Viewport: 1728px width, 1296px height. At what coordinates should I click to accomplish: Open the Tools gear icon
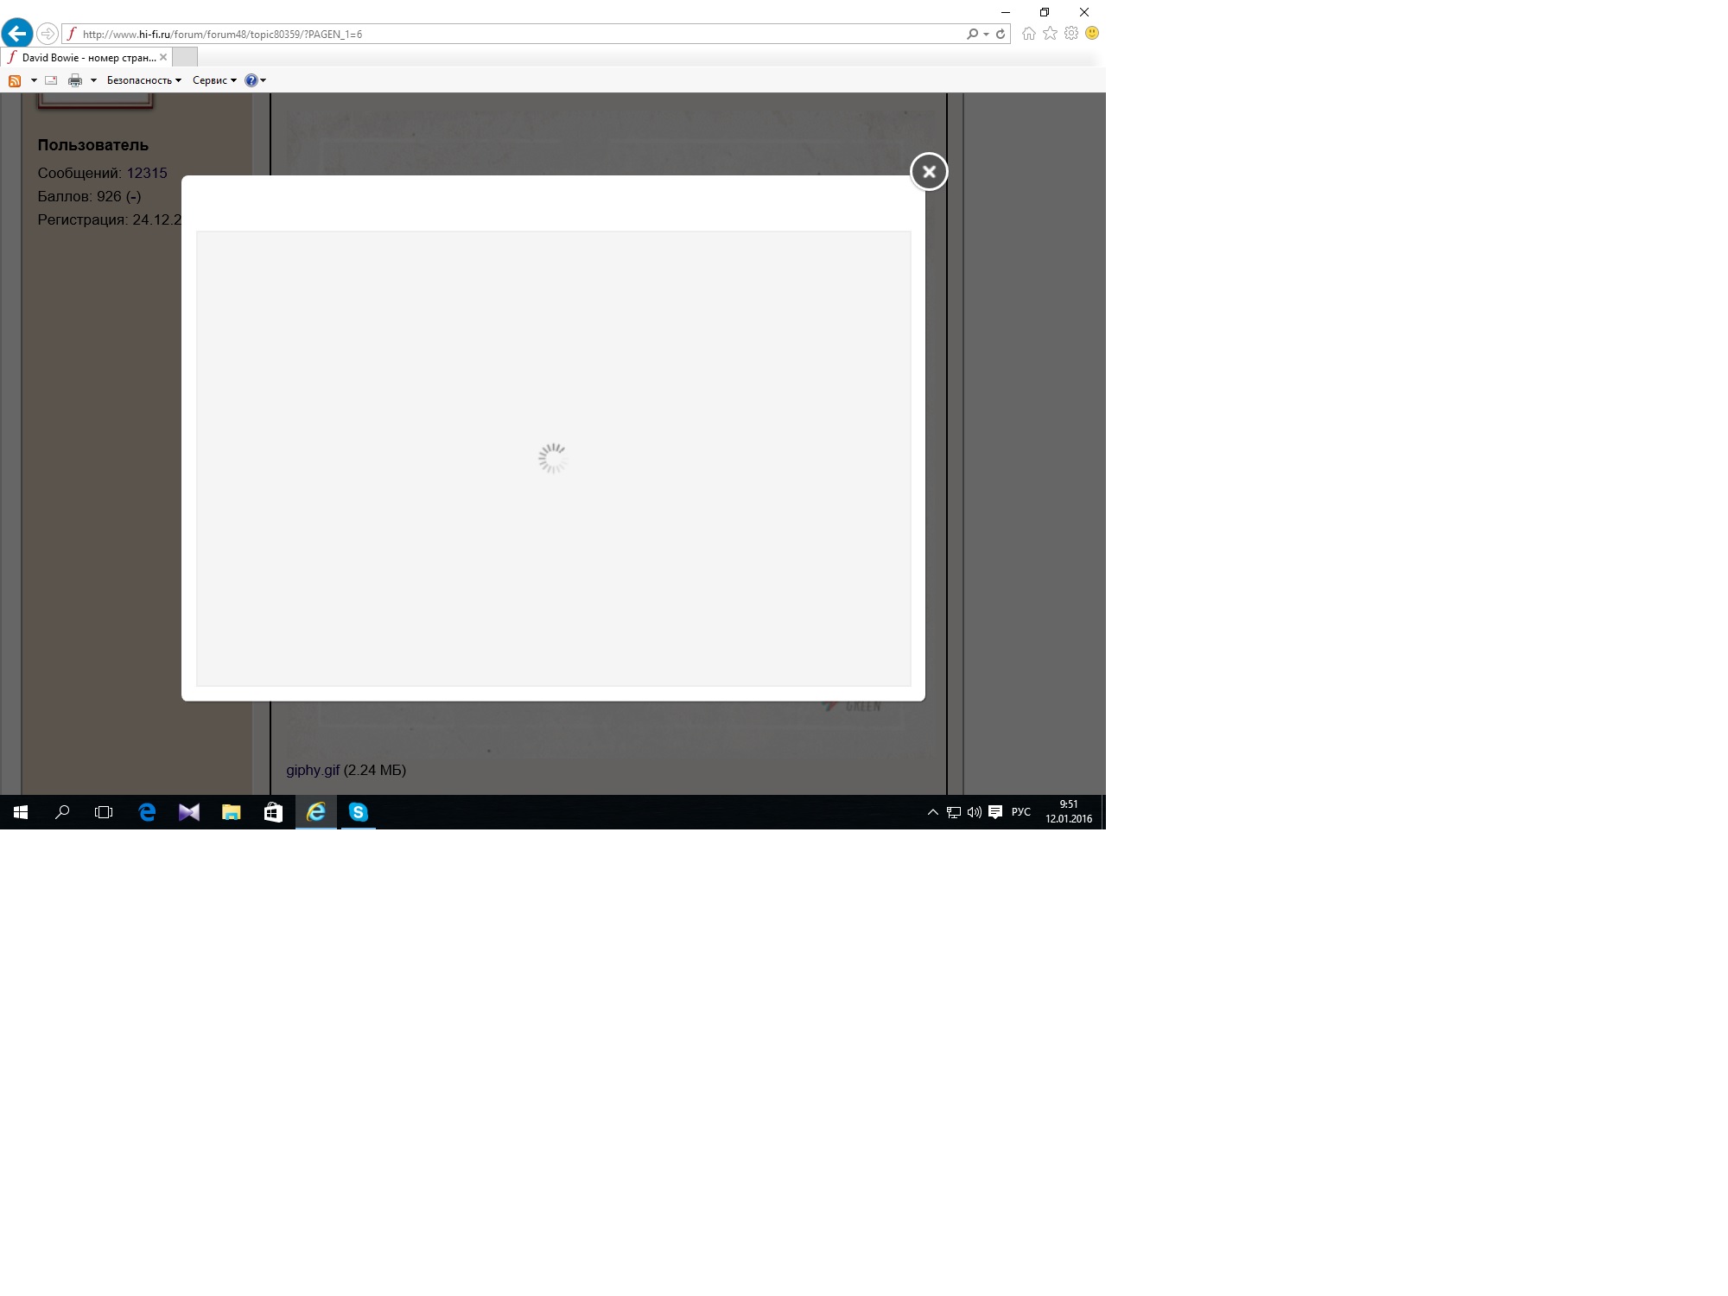[1071, 33]
